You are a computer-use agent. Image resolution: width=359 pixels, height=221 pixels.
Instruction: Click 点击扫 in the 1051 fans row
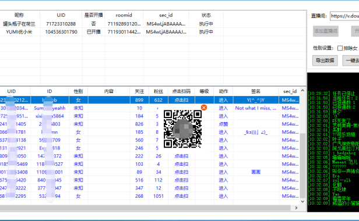(181, 196)
